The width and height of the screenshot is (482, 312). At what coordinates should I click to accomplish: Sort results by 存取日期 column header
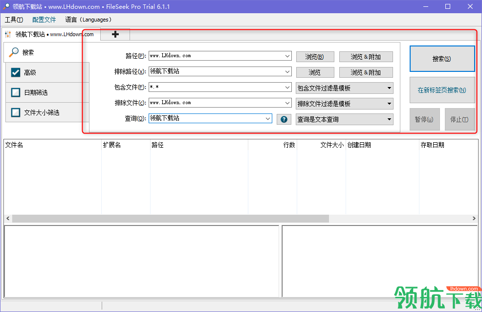(448, 145)
